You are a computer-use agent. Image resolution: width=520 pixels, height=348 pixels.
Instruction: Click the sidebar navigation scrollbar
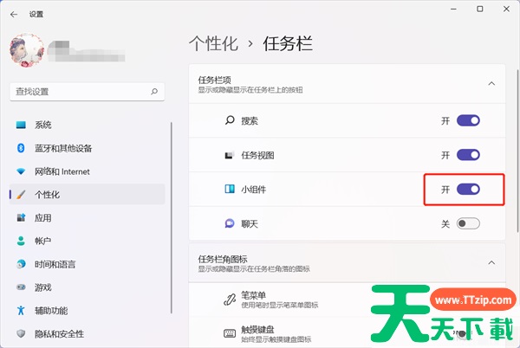click(x=171, y=217)
